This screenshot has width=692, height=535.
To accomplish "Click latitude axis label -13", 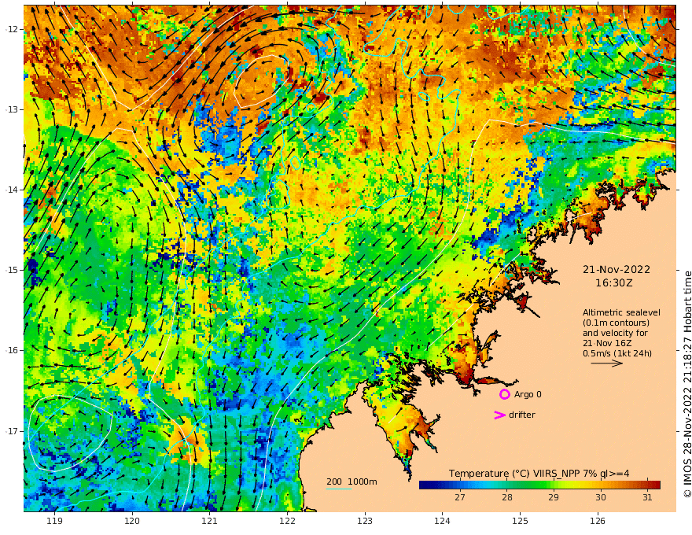I will 12,109.
